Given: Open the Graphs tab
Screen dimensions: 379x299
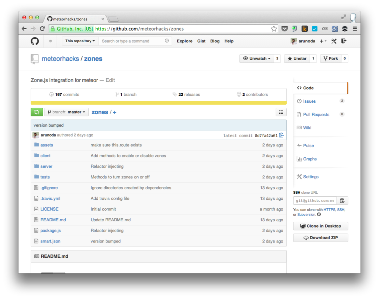Looking at the screenshot, I should tap(310, 159).
